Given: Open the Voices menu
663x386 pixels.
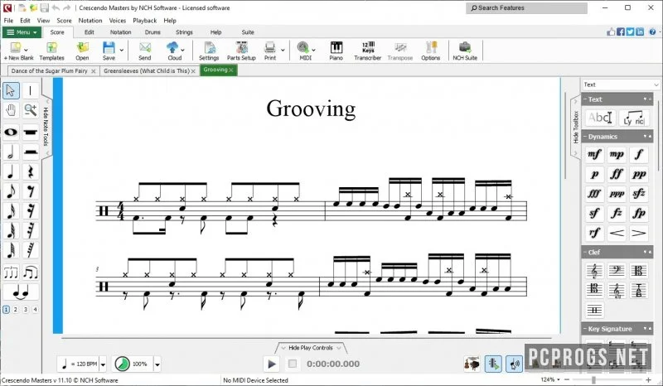Looking at the screenshot, I should pyautogui.click(x=118, y=20).
